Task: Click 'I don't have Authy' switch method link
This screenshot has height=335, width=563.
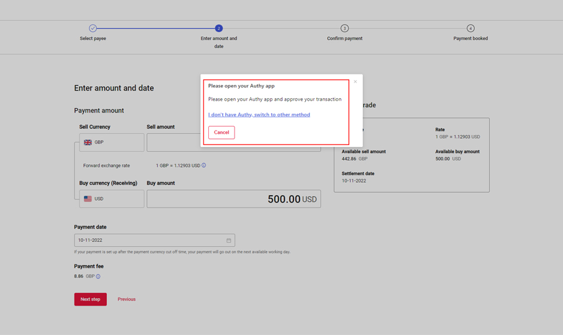Action: point(259,115)
